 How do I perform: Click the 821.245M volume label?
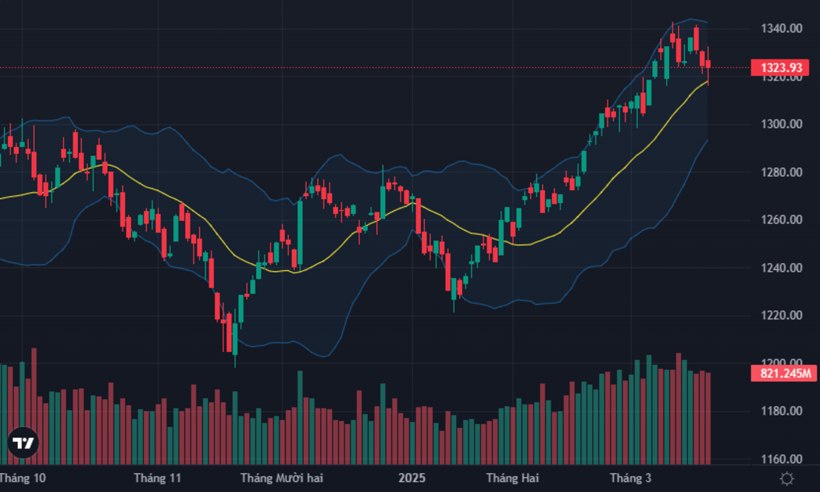click(783, 373)
